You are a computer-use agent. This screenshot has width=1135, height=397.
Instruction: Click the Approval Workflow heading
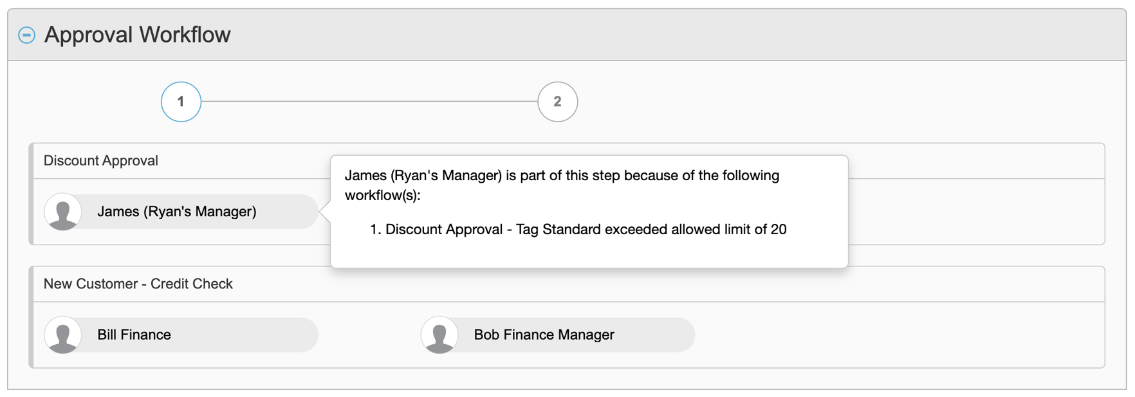(x=137, y=35)
